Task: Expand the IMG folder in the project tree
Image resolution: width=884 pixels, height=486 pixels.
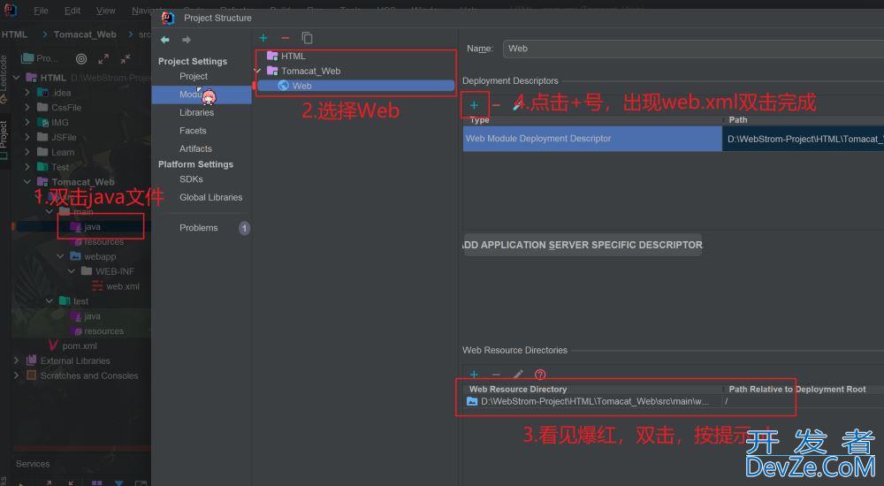Action: pyautogui.click(x=27, y=122)
